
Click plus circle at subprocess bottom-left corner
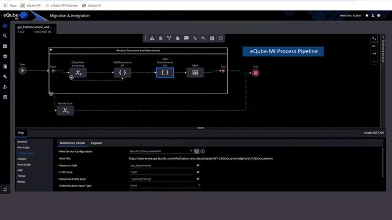point(51,94)
